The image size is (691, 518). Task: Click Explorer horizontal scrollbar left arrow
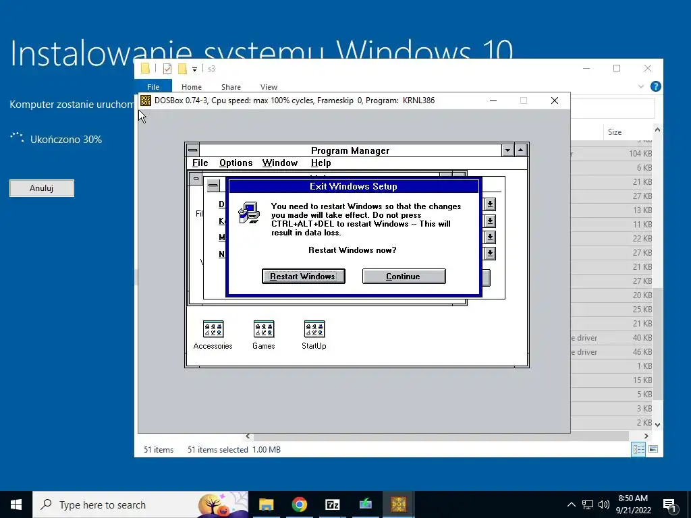tap(248, 436)
